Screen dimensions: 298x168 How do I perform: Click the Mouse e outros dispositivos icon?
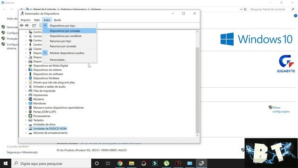pyautogui.click(x=30, y=107)
